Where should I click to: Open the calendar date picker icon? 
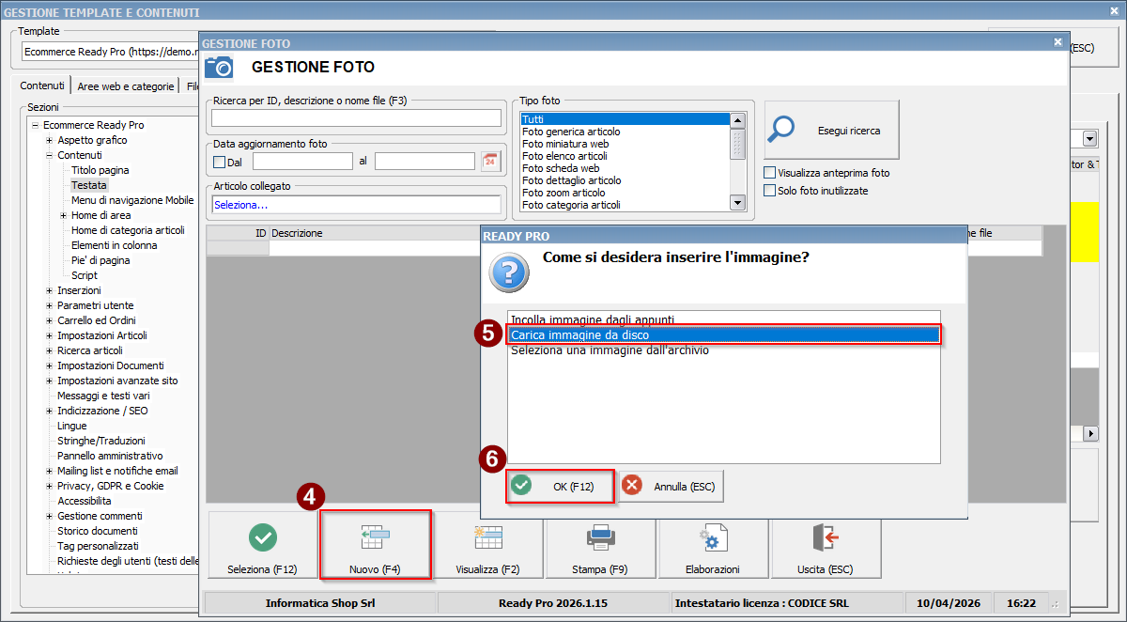pyautogui.click(x=490, y=162)
